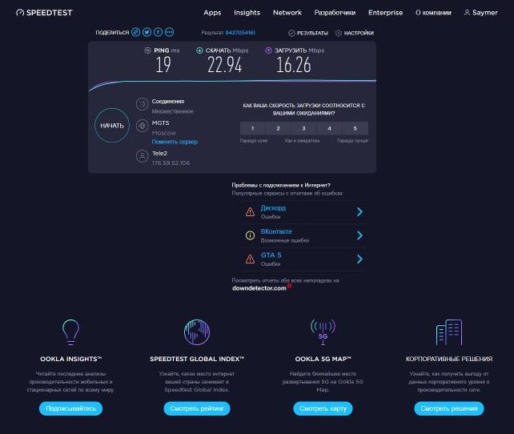Rate speed as 1 (much worse)
This screenshot has width=514, height=434.
point(253,128)
